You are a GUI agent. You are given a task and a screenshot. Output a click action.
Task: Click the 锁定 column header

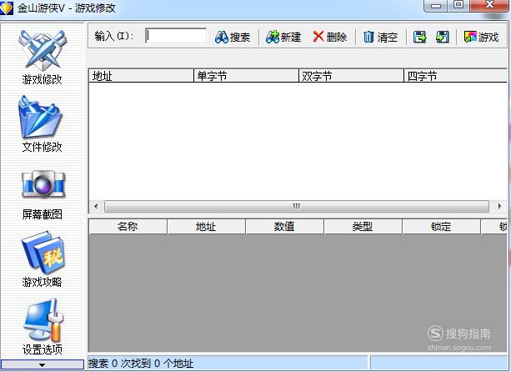point(441,227)
